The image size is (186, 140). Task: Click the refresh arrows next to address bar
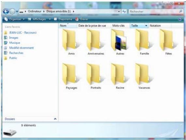pyautogui.click(x=124, y=11)
